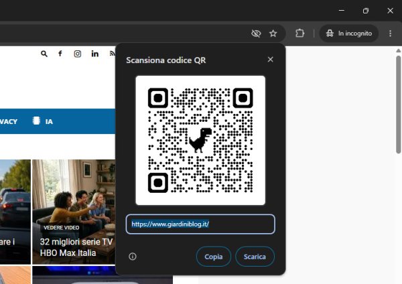This screenshot has height=284, width=402.
Task: Click the info icon in QR dialog
Action: point(133,257)
